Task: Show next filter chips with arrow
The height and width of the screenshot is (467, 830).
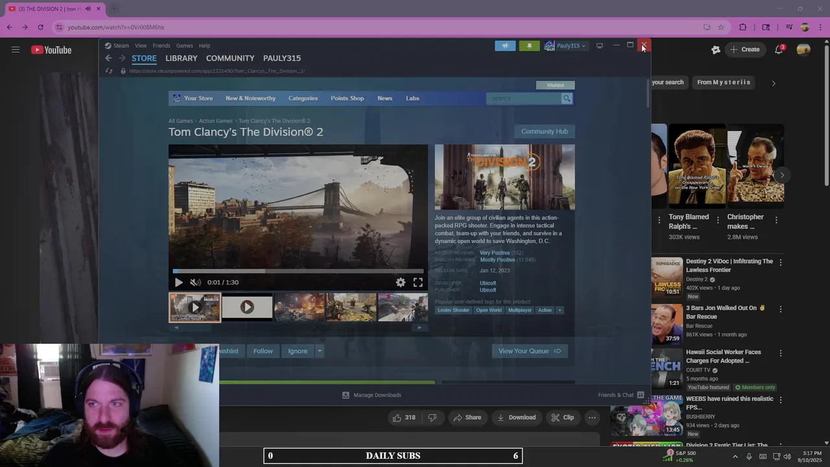Action: 773,83
